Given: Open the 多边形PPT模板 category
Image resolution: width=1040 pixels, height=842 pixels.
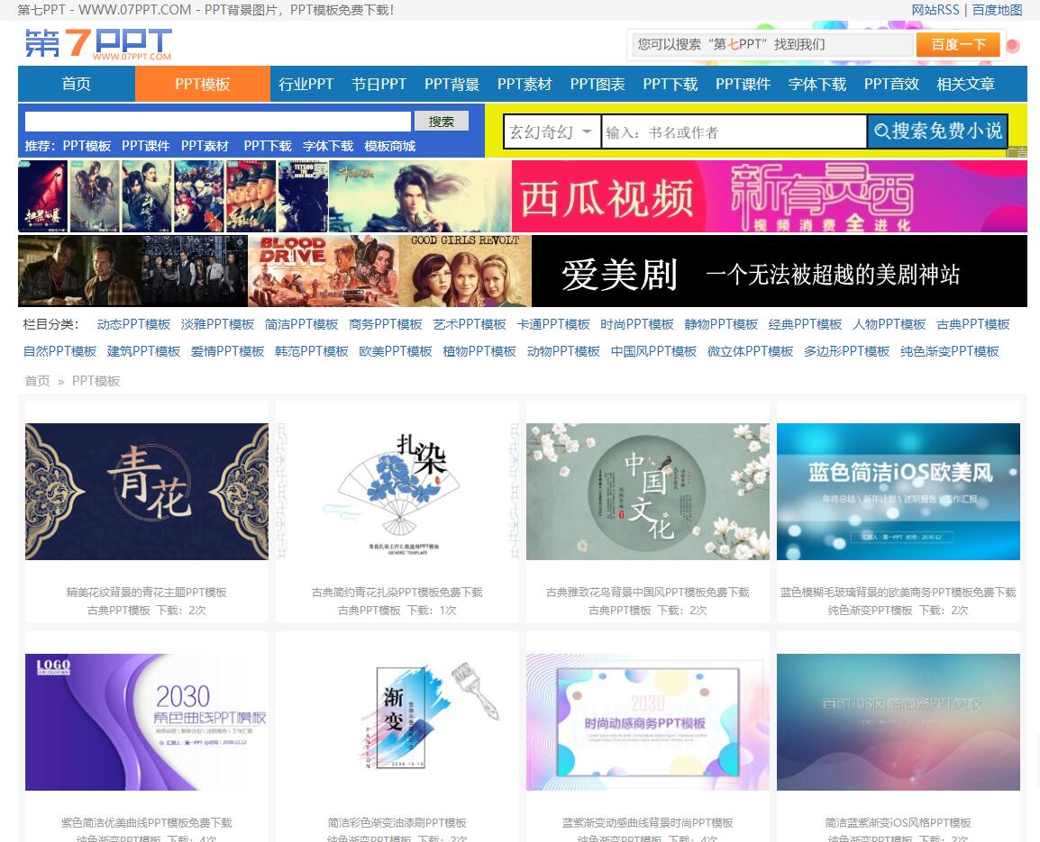Looking at the screenshot, I should (847, 351).
